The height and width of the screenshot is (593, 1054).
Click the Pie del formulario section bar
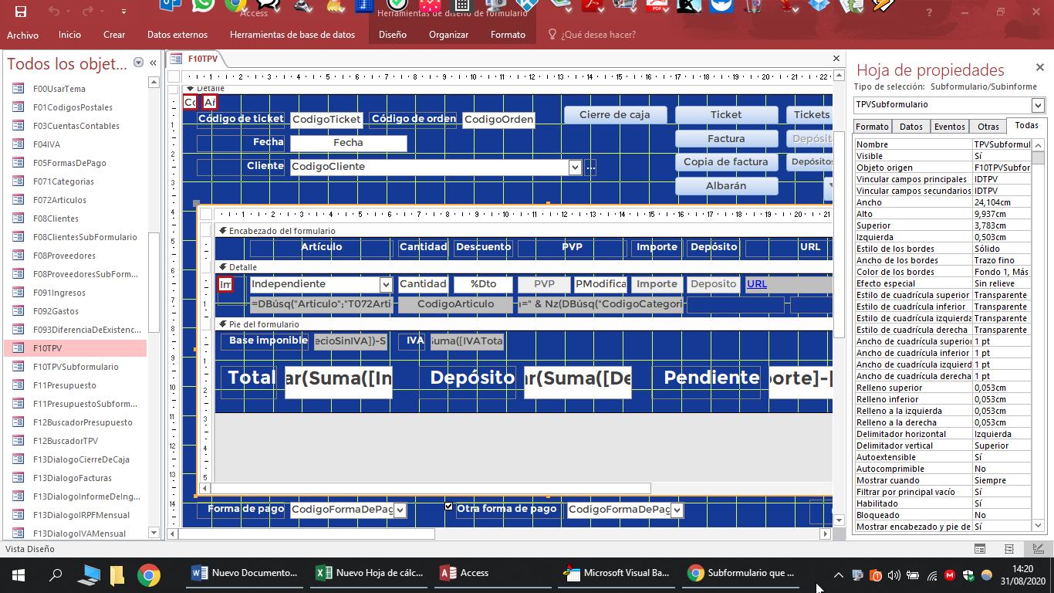click(523, 324)
